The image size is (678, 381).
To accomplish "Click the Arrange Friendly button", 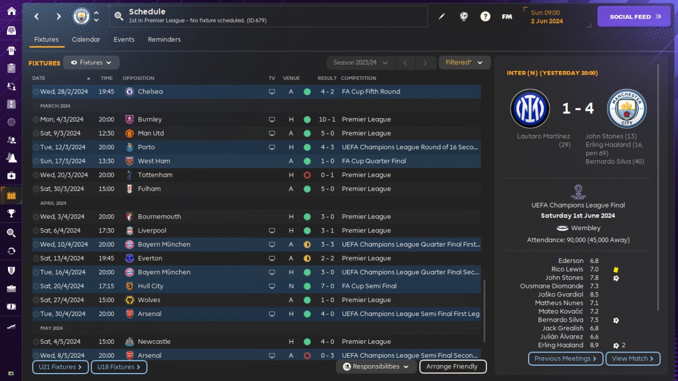I will point(453,367).
